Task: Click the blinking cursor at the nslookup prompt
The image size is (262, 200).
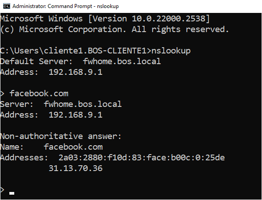Action: 12,193
